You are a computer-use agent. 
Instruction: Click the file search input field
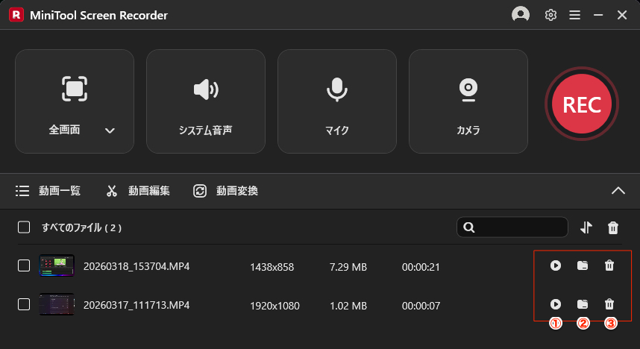pos(519,227)
